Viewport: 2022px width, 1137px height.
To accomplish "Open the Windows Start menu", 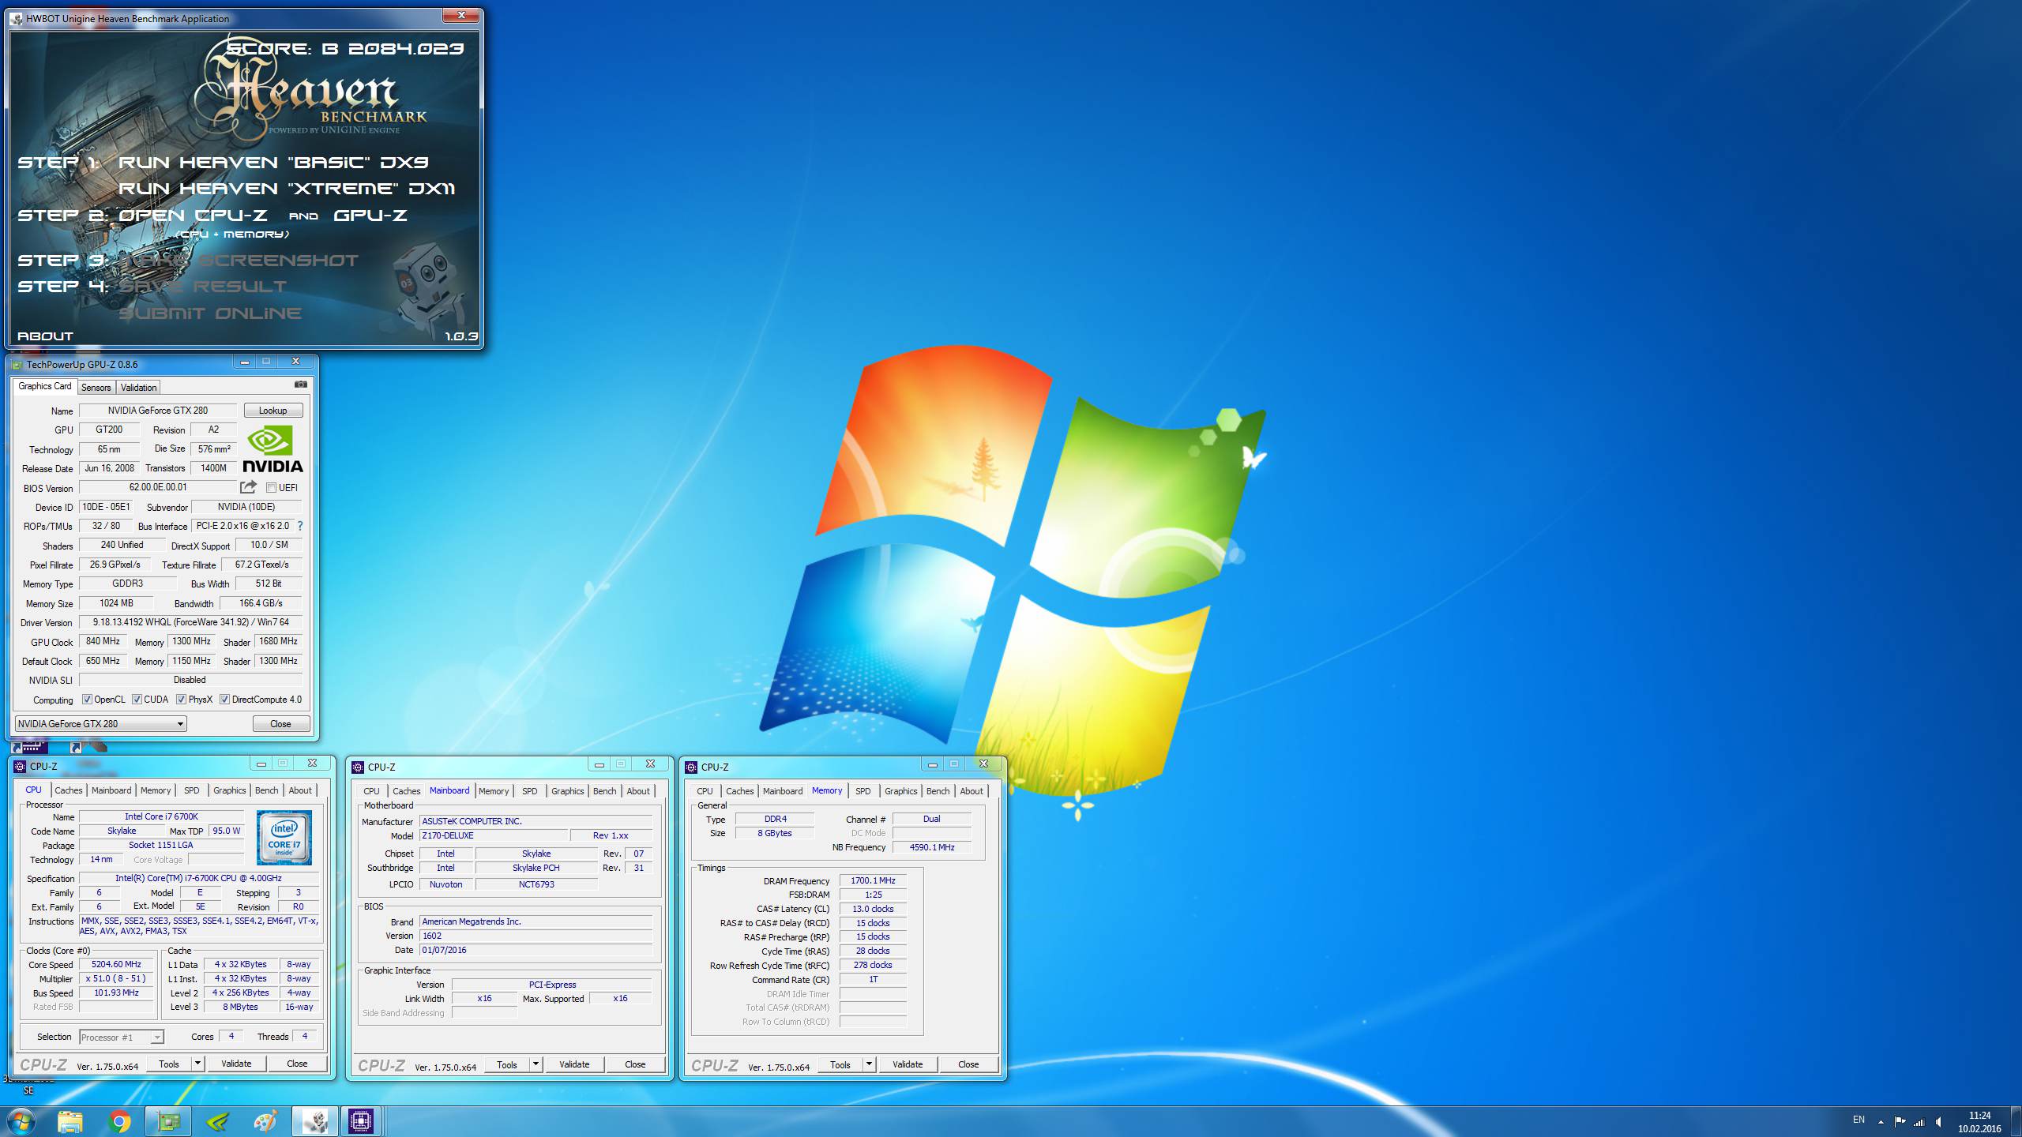I will point(21,1121).
